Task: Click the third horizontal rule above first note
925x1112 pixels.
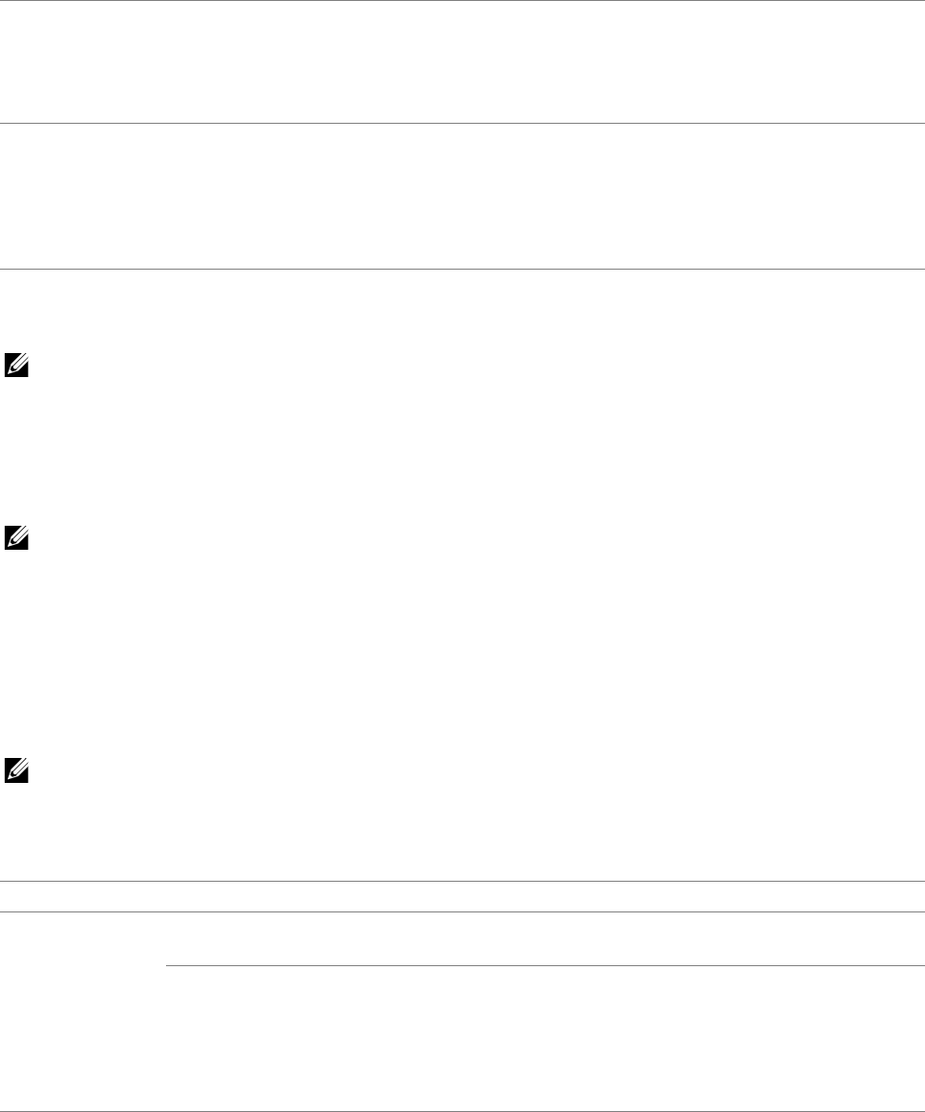Action: [x=462, y=269]
